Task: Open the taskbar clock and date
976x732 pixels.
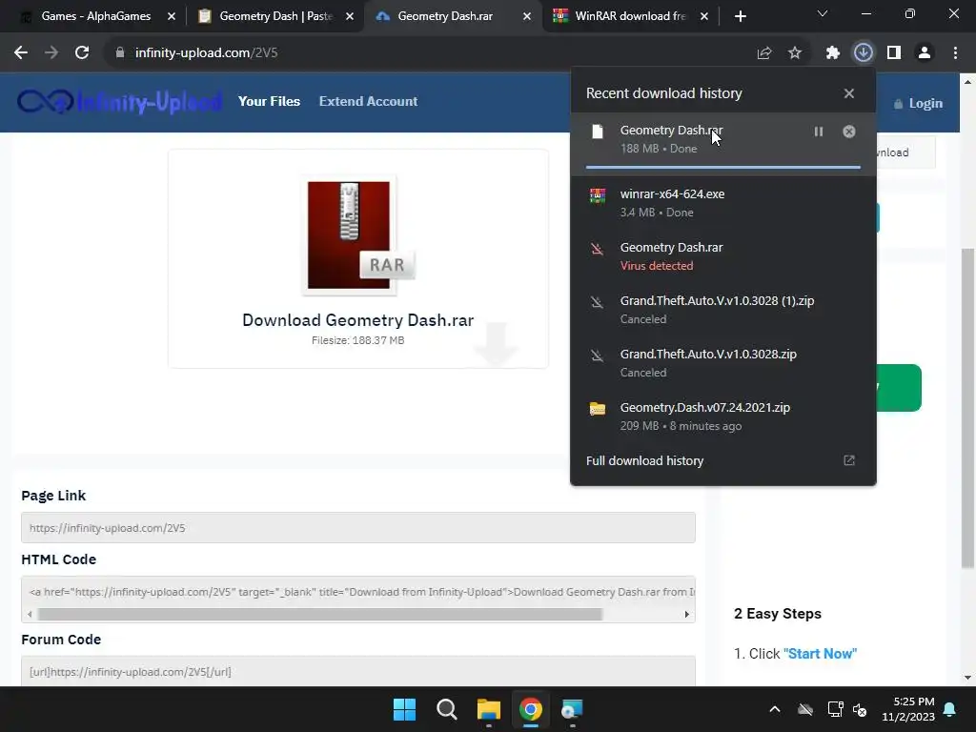Action: (908, 709)
